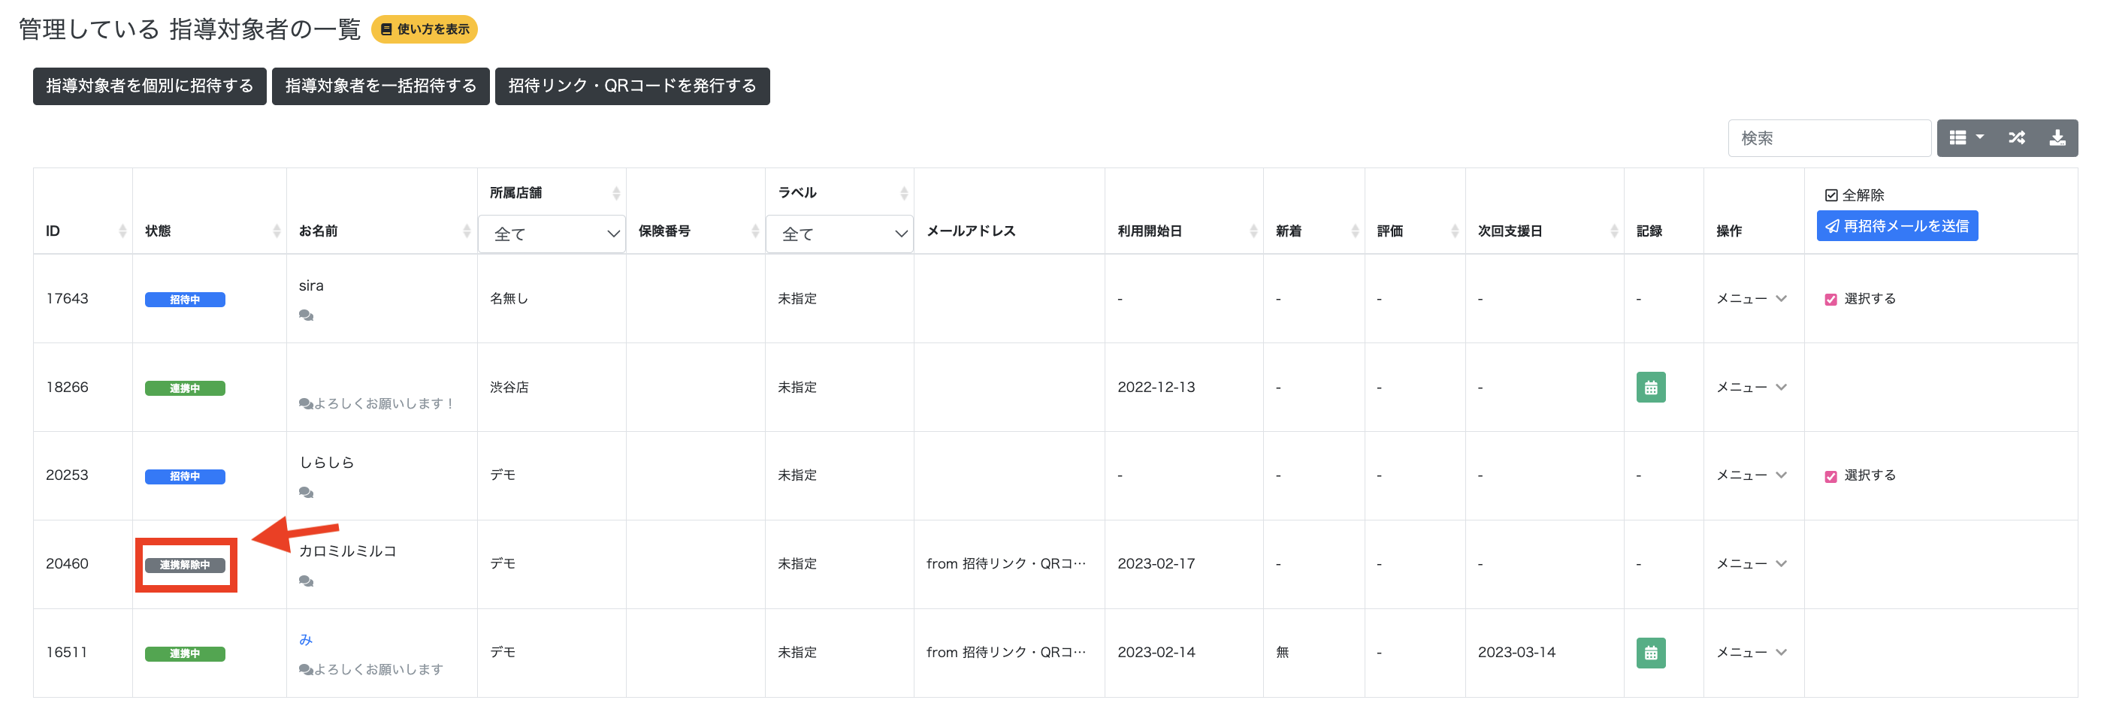This screenshot has height=706, width=2101.
Task: Click 指導対象者を個別に招待する button
Action: (150, 86)
